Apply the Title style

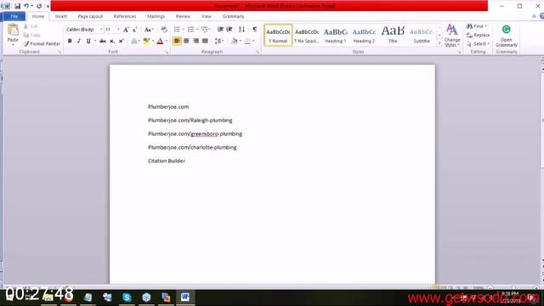pyautogui.click(x=393, y=35)
